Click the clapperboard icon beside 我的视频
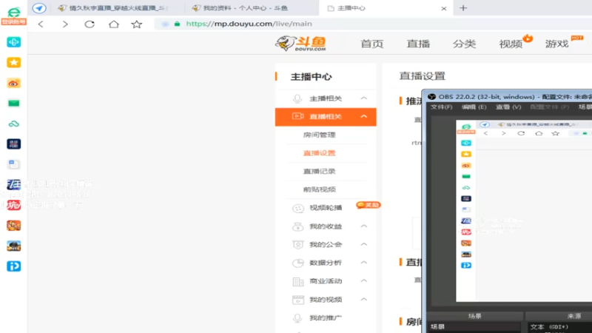592x333 pixels. click(x=298, y=300)
